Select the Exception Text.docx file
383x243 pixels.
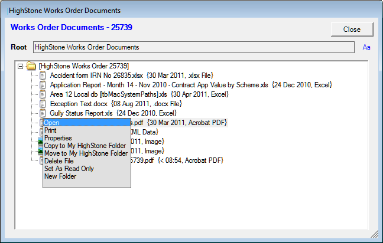pyautogui.click(x=116, y=104)
